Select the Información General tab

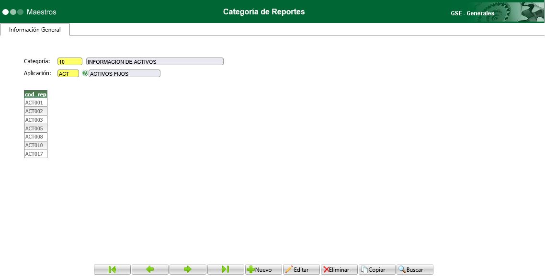tap(35, 30)
